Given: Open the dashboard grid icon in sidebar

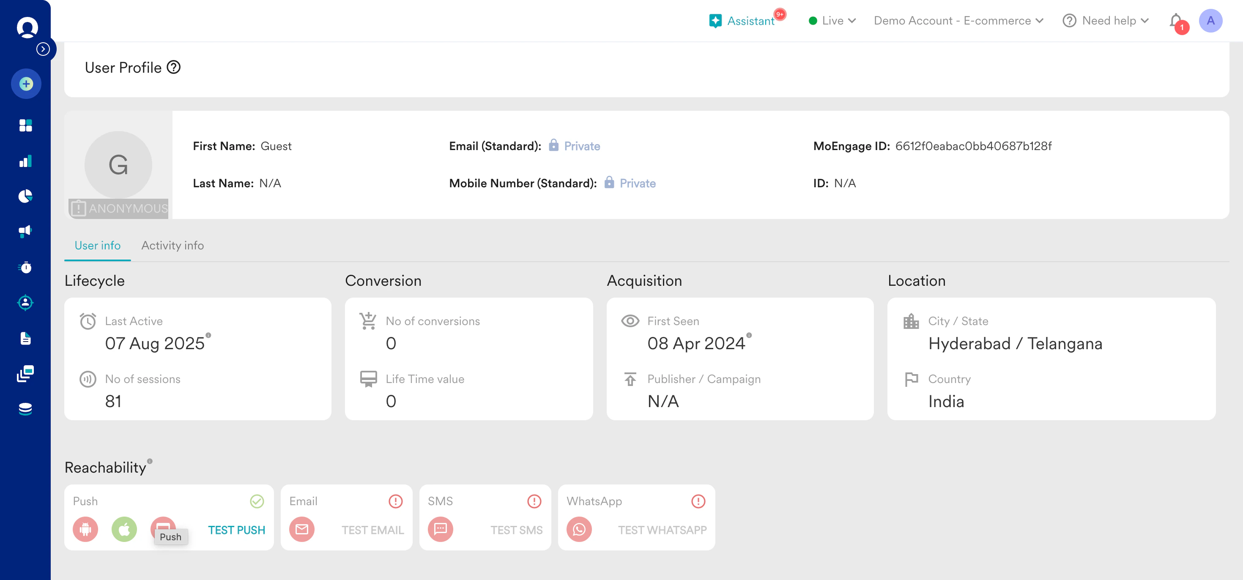Looking at the screenshot, I should [25, 126].
